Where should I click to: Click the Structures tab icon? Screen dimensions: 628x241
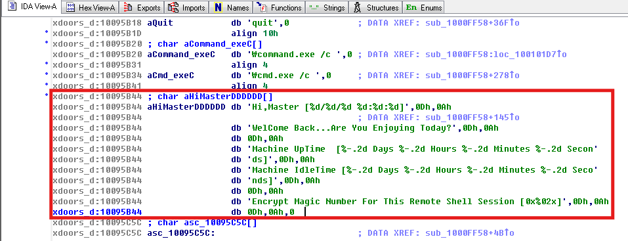tap(358, 7)
